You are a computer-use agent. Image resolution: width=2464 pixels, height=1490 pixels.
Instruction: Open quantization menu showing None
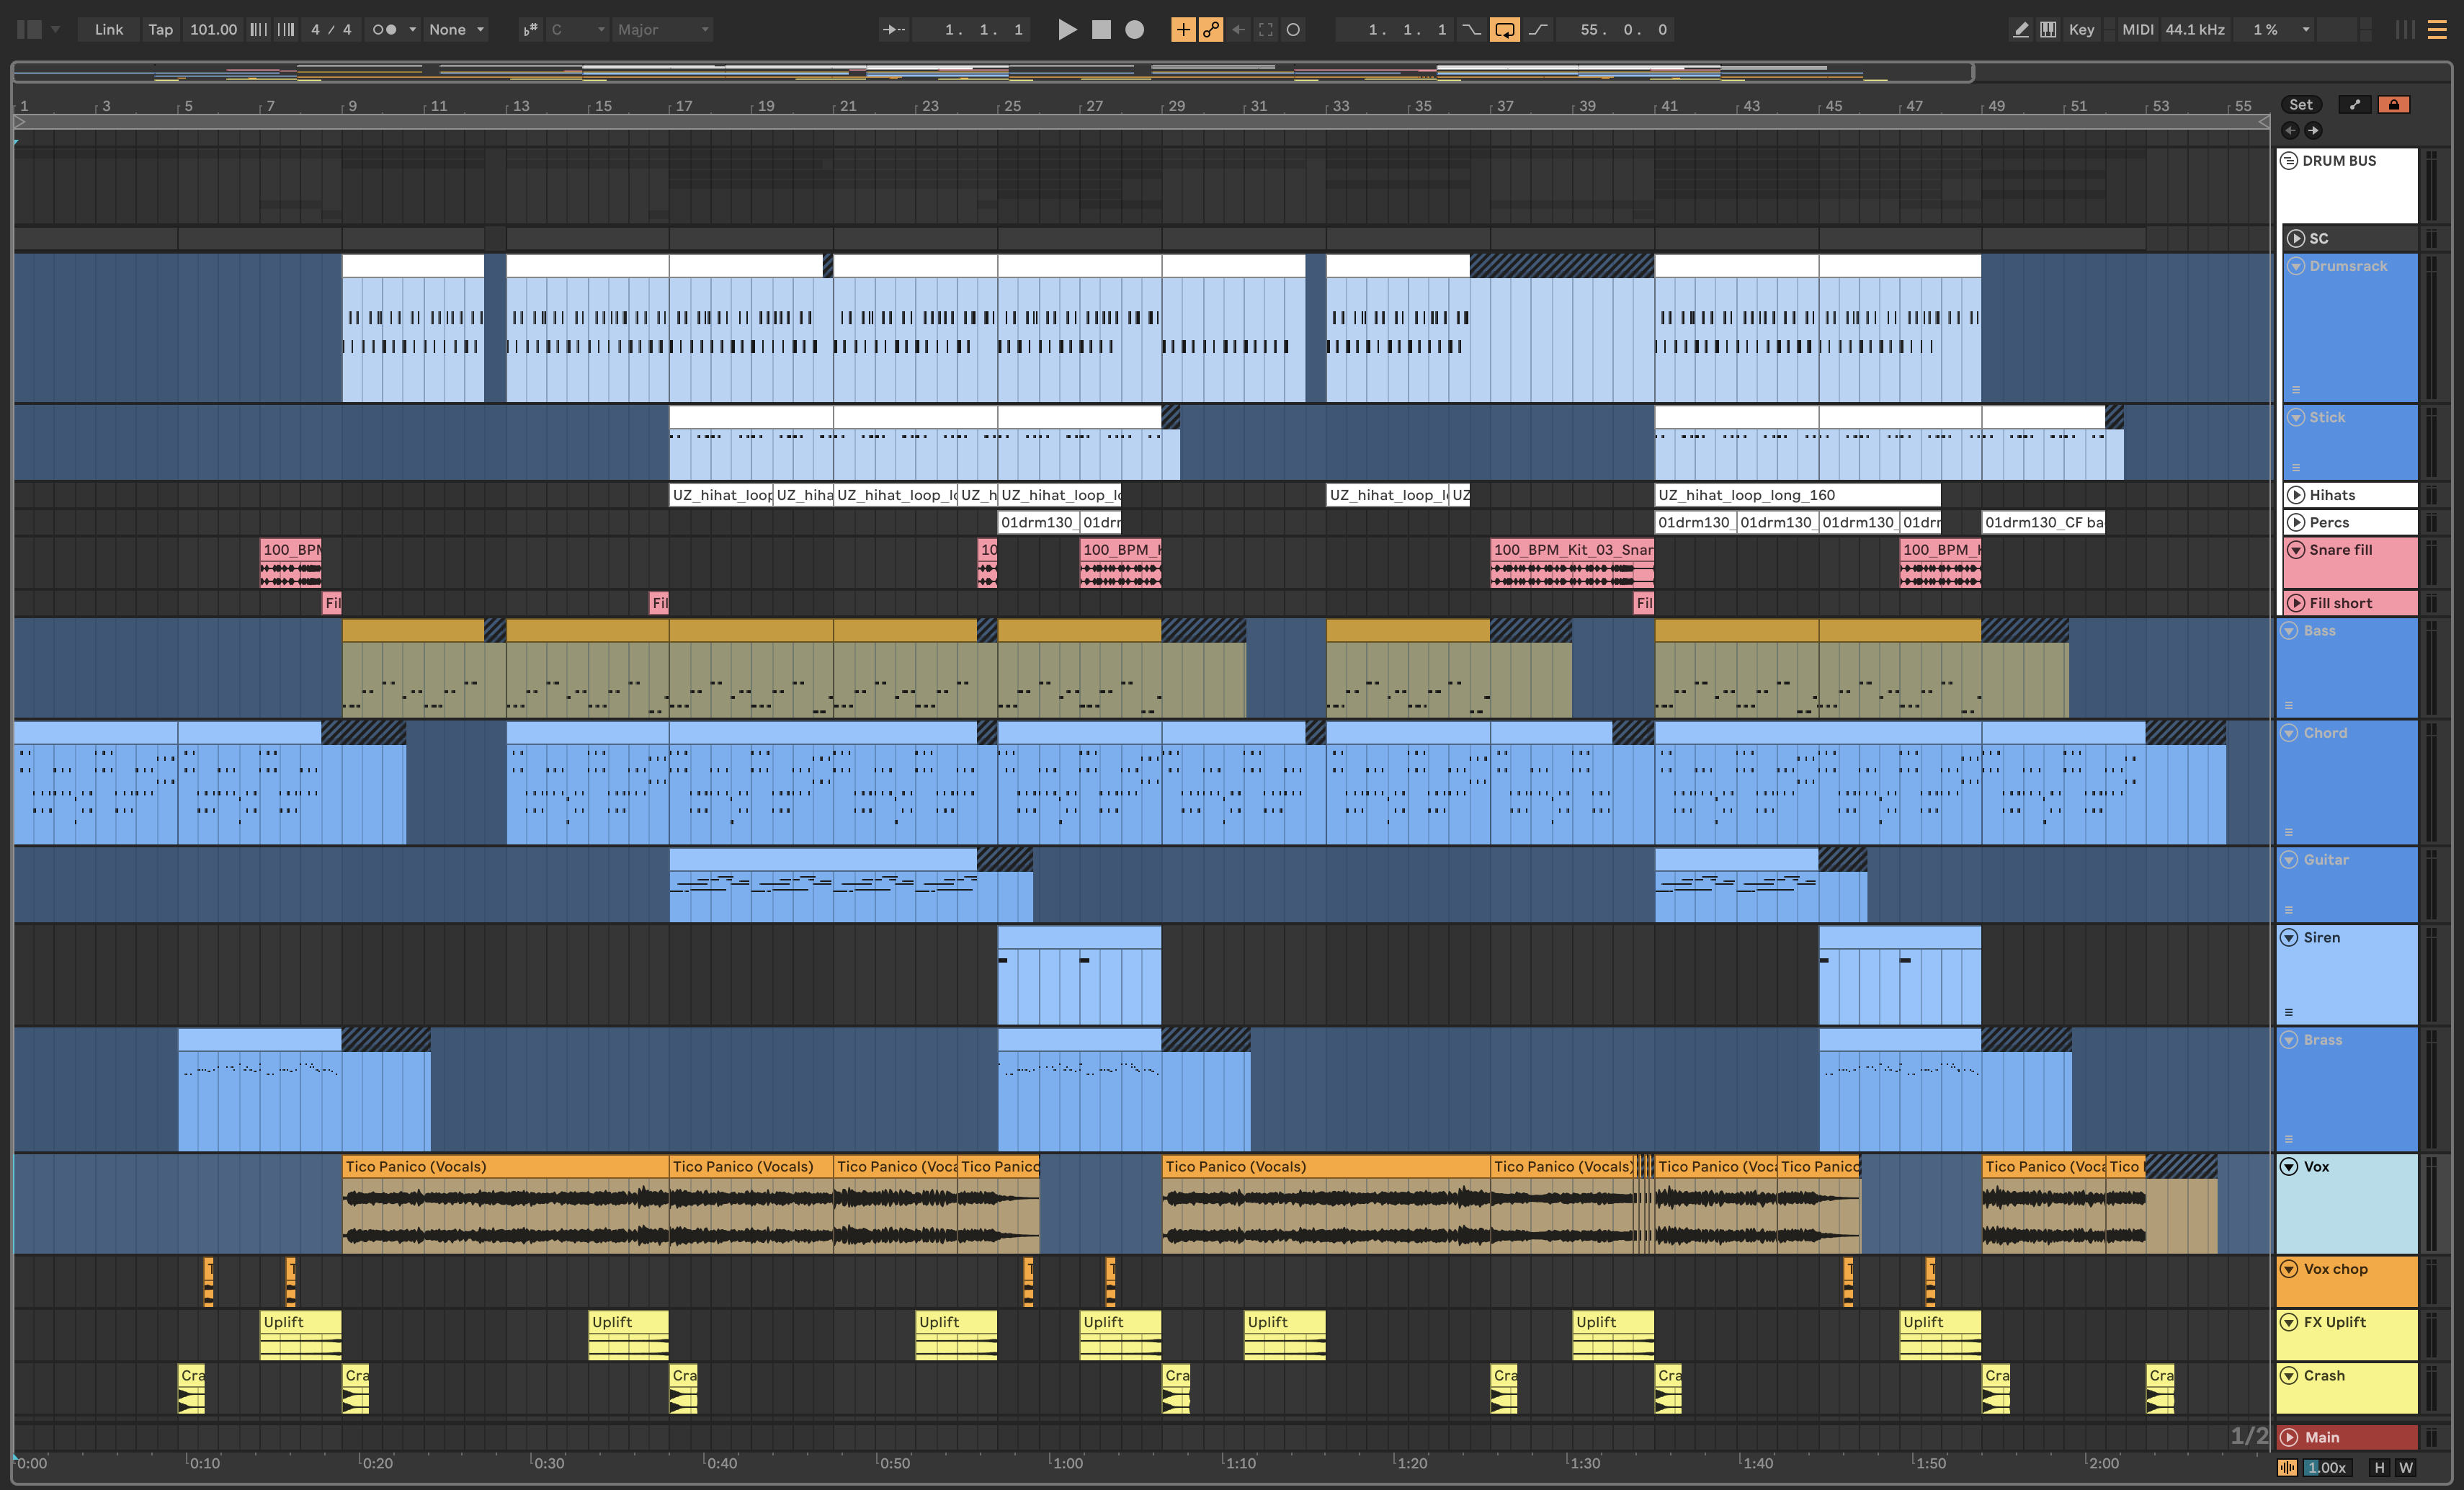[456, 30]
